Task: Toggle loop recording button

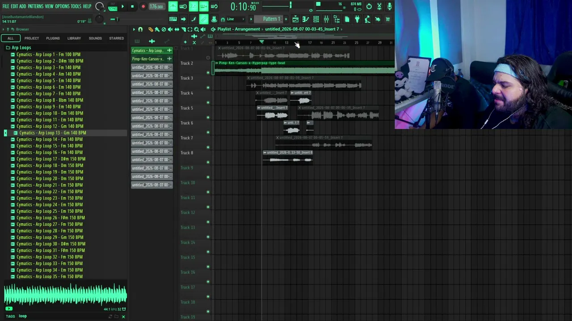Action: pos(214,6)
